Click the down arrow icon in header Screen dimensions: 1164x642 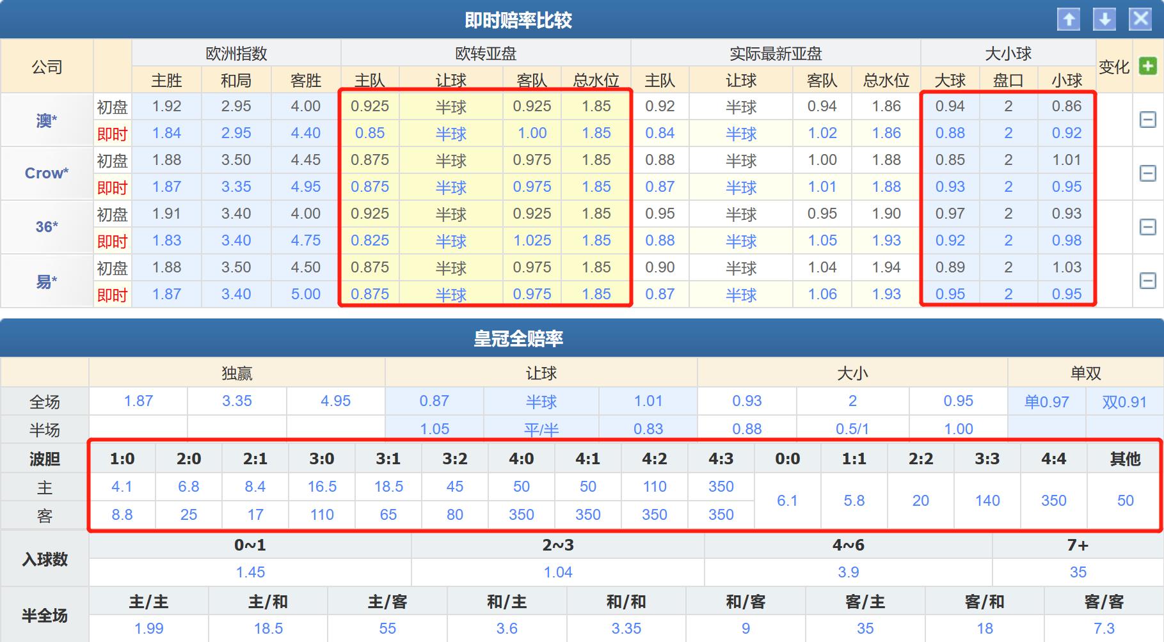pos(1104,19)
